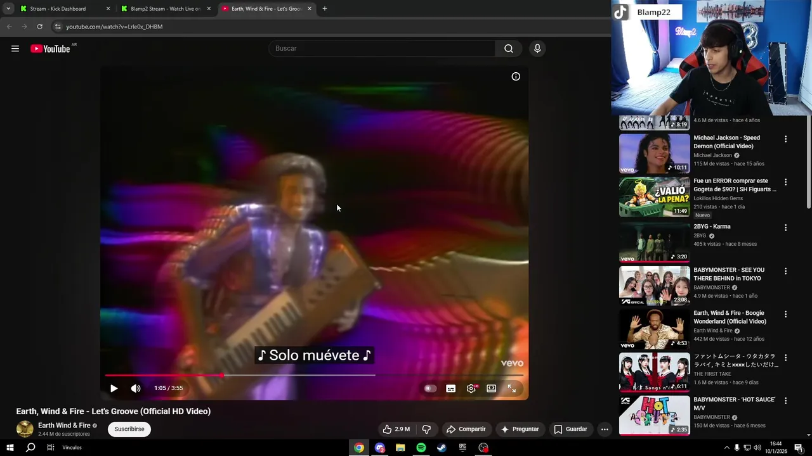Open player settings gear
812x456 pixels.
(471, 388)
